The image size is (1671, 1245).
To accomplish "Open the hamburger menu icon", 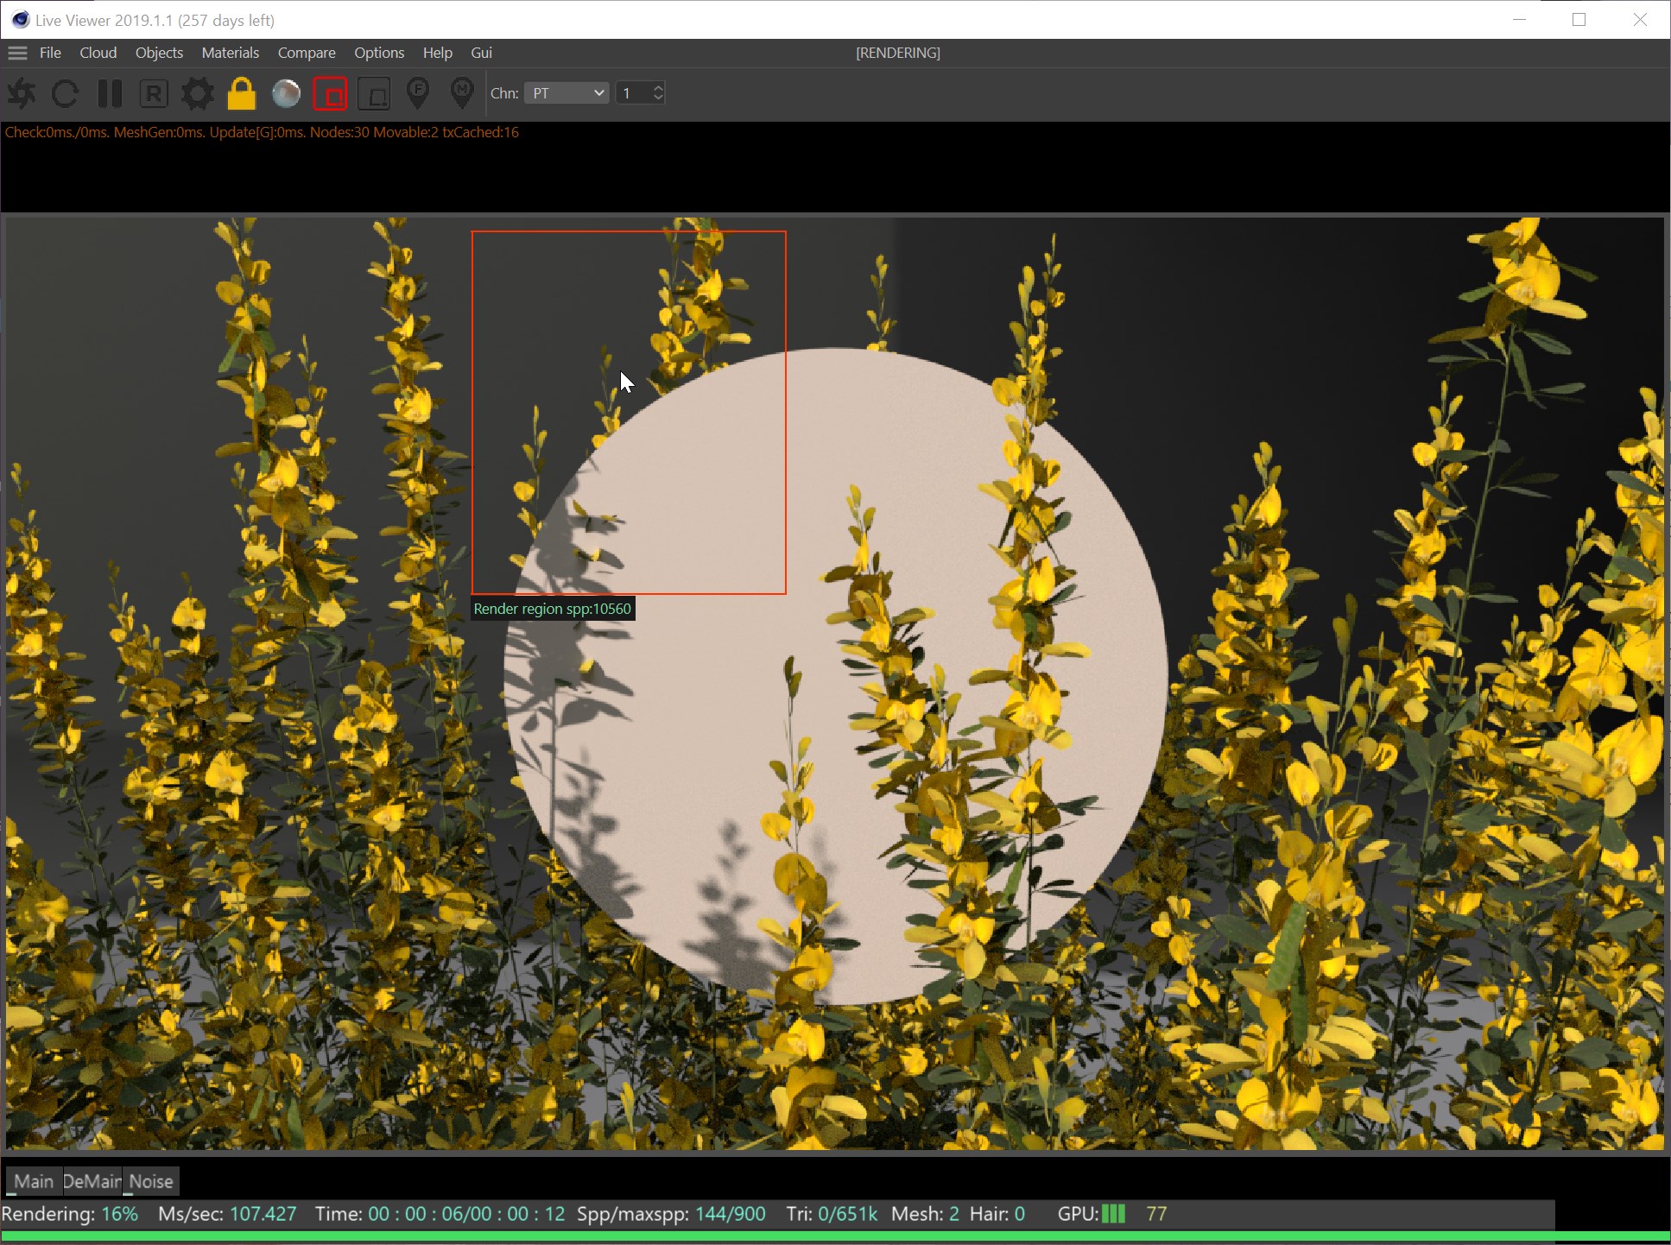I will [x=17, y=54].
